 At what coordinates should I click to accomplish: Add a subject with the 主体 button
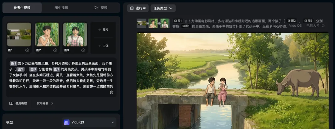click(103, 46)
